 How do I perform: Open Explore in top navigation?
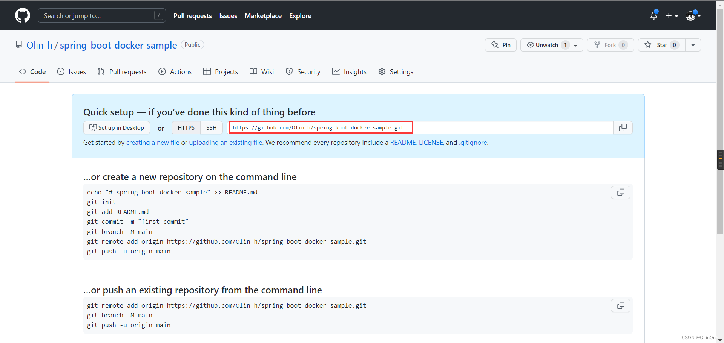coord(300,16)
